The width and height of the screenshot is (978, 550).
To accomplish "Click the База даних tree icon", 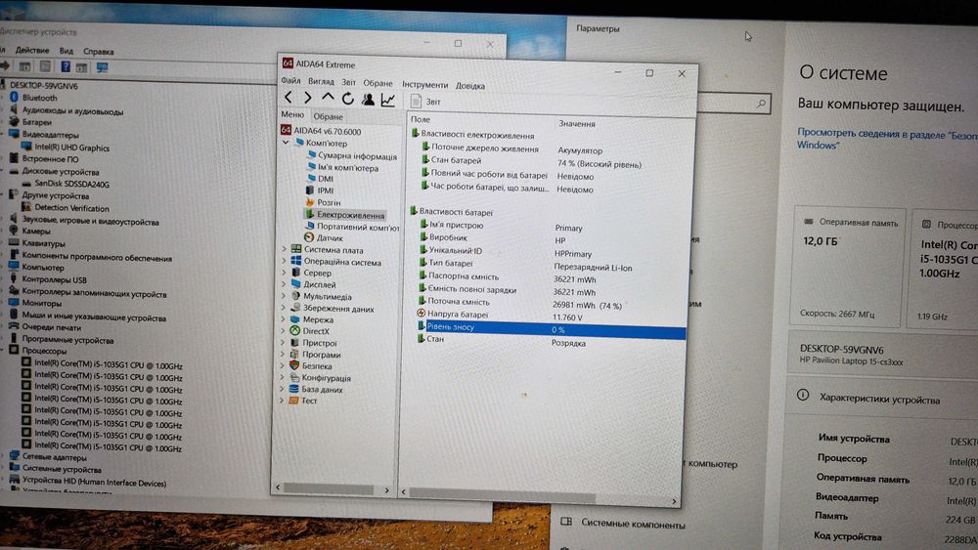I will (293, 389).
